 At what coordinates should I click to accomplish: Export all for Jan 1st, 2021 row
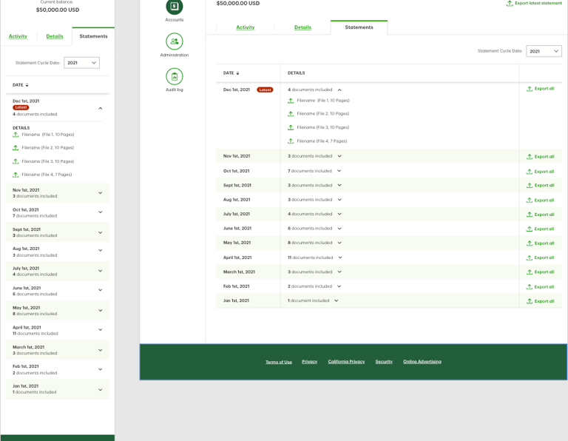point(540,301)
